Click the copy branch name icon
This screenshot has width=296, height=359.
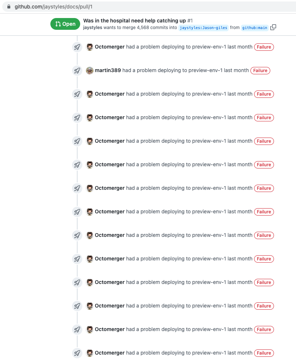pos(273,27)
